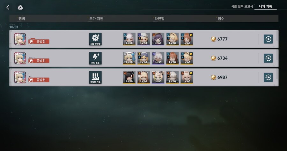Click the first member's avatar portrait
287x151 pixels.
click(20, 39)
